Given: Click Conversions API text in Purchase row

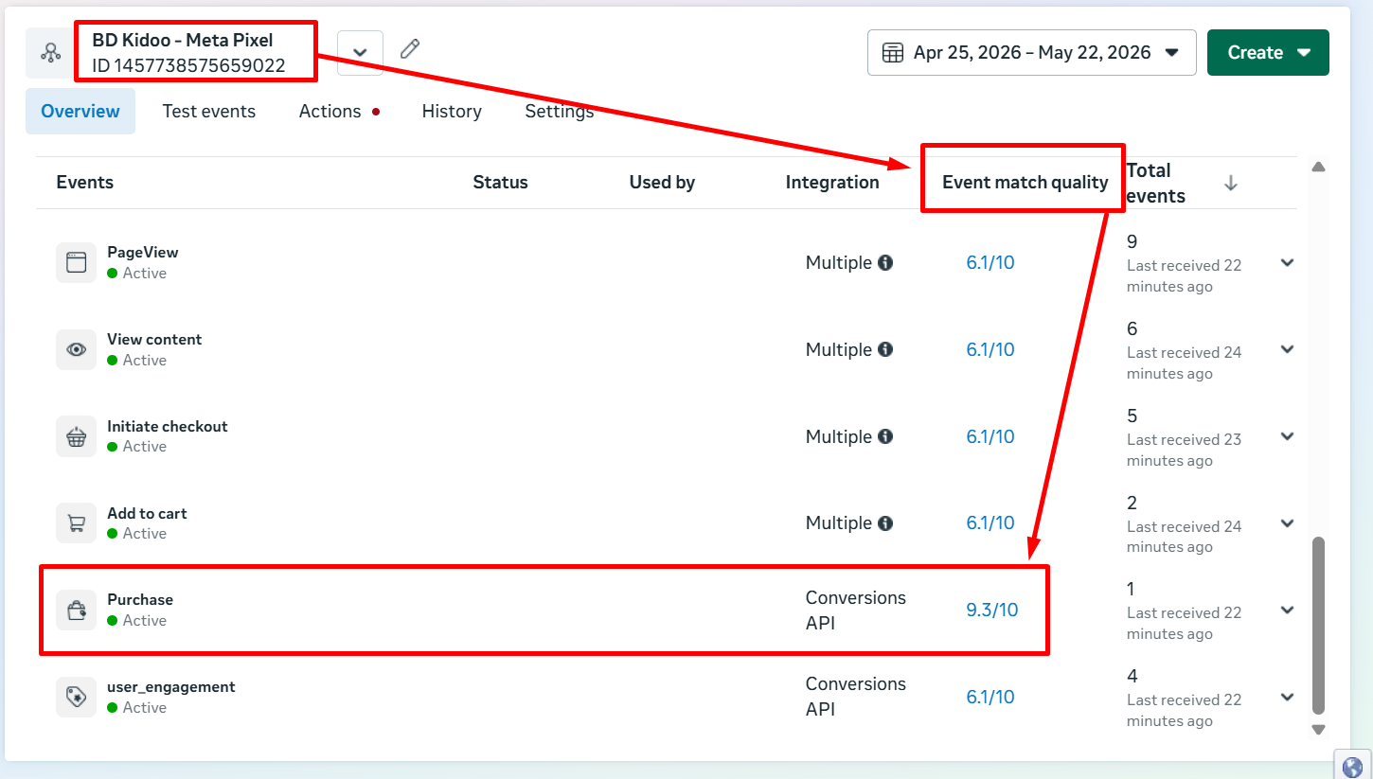Looking at the screenshot, I should click(855, 611).
